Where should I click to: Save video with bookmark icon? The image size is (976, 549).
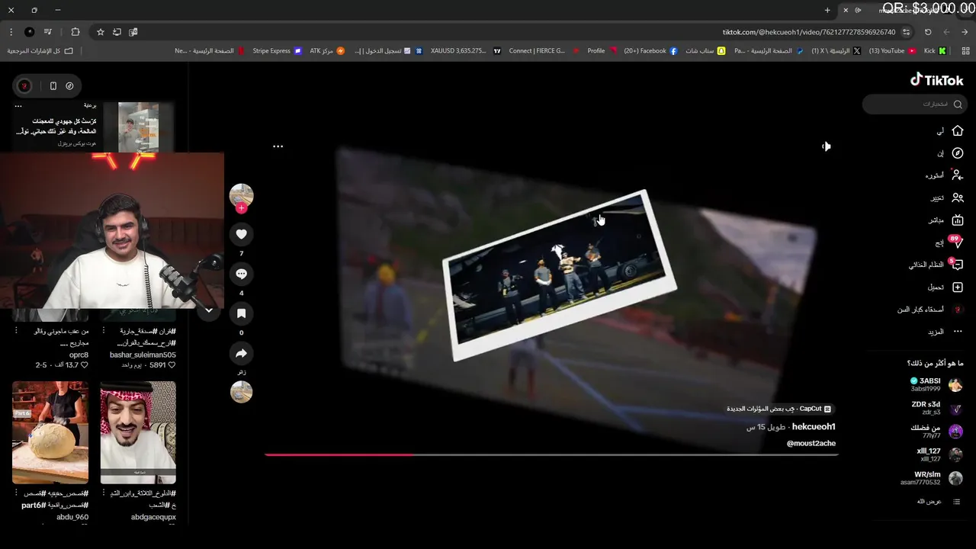(241, 313)
